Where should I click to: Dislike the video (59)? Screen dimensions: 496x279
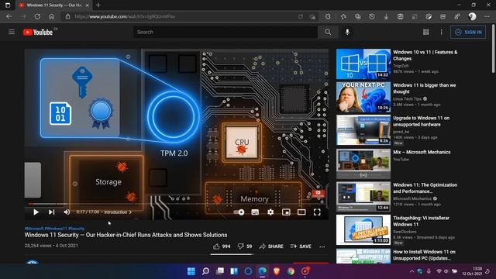[245, 246]
